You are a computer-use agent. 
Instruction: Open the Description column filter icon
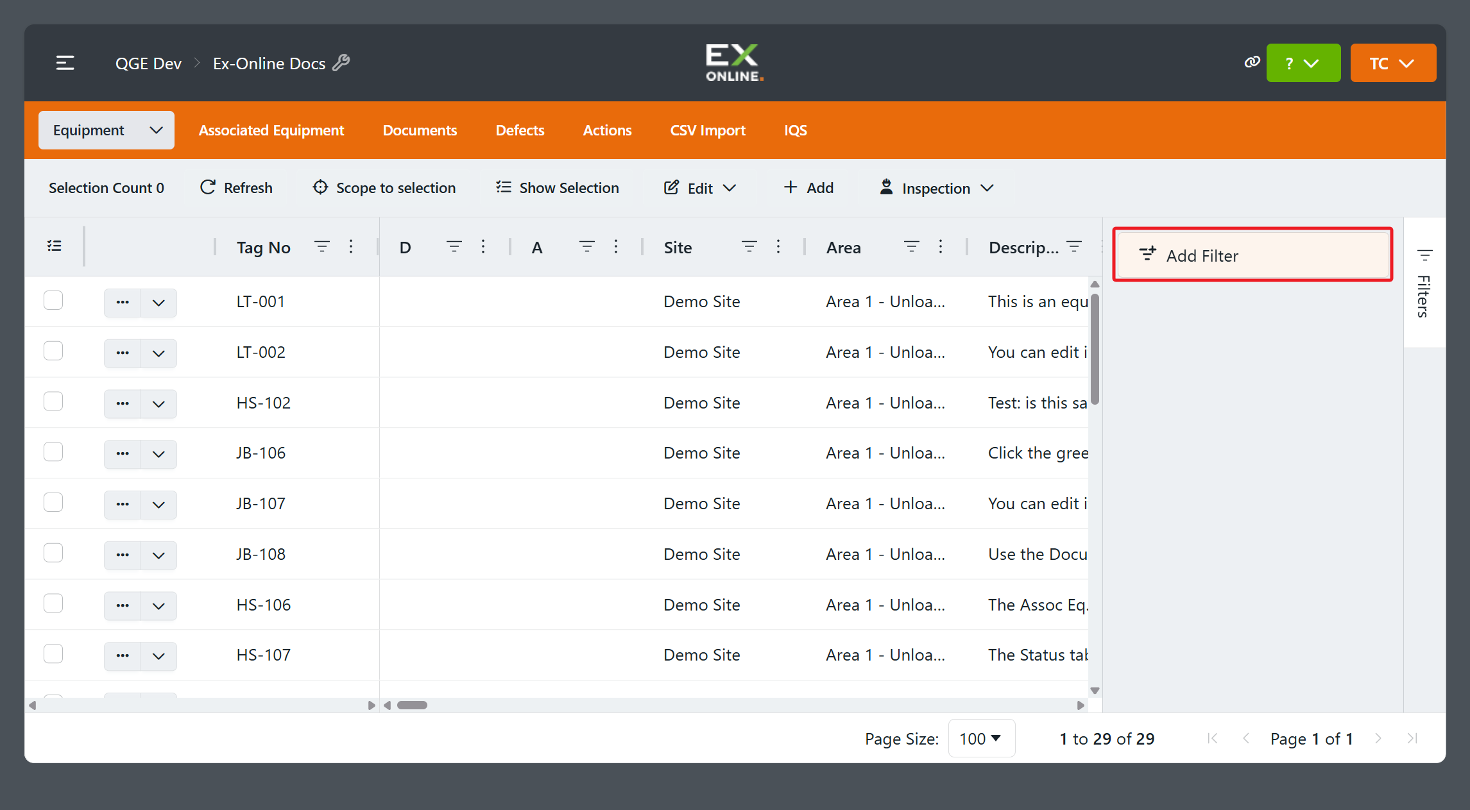coord(1074,247)
